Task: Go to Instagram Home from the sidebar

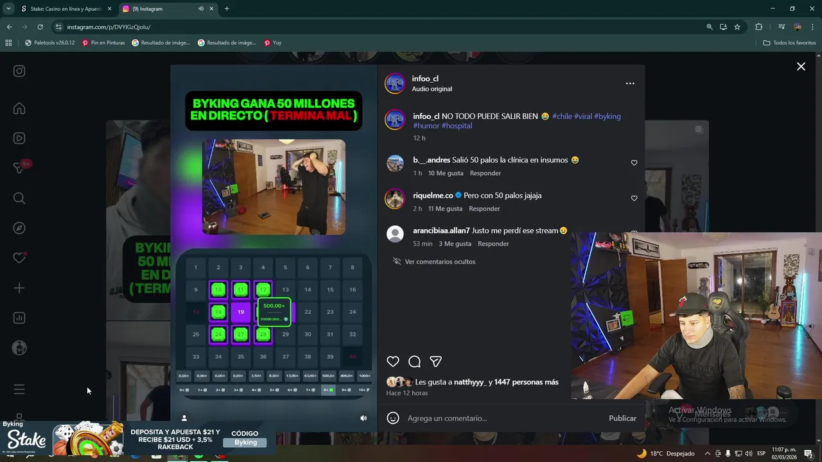Action: coord(19,108)
